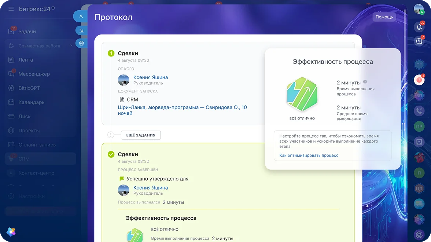The width and height of the screenshot is (431, 242).
Task: Click the Мессенджер chat bubbles icon
Action: (x=11, y=74)
